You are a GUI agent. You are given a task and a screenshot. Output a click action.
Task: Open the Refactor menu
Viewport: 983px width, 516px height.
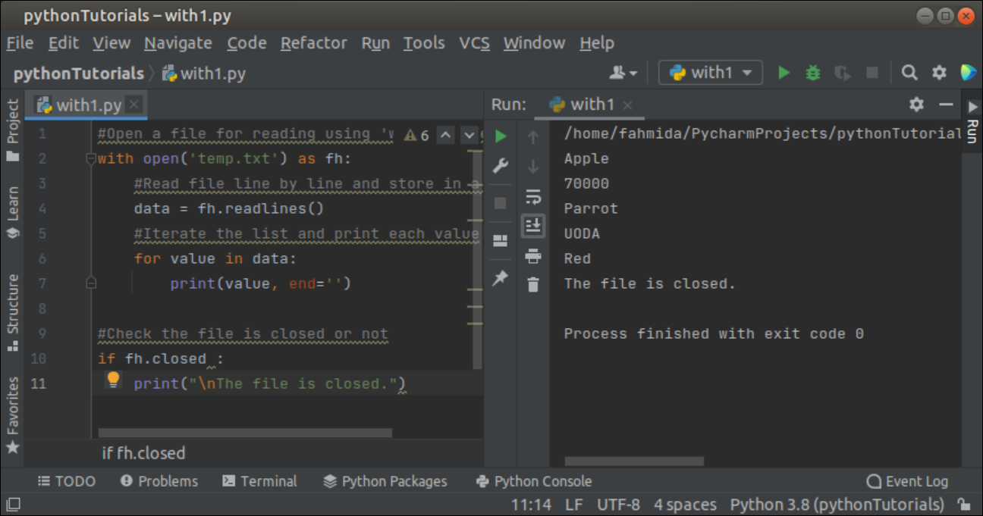[x=313, y=43]
